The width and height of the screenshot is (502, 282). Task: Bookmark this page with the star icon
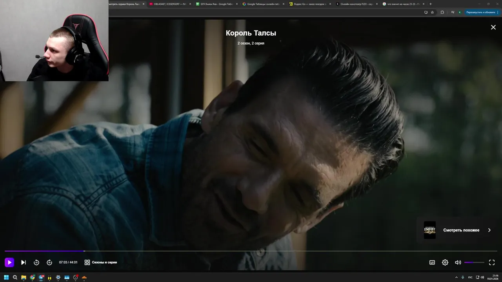pos(433,12)
